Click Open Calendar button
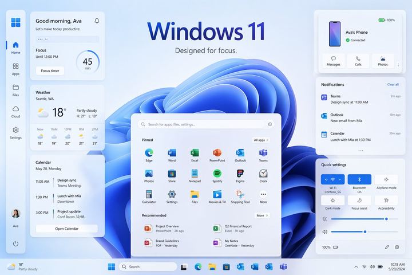The width and height of the screenshot is (412, 275). (67, 229)
